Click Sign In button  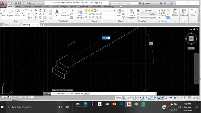(147, 3)
